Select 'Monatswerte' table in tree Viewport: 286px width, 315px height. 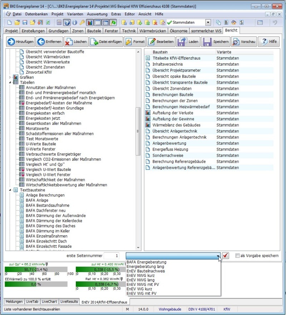click(37, 129)
